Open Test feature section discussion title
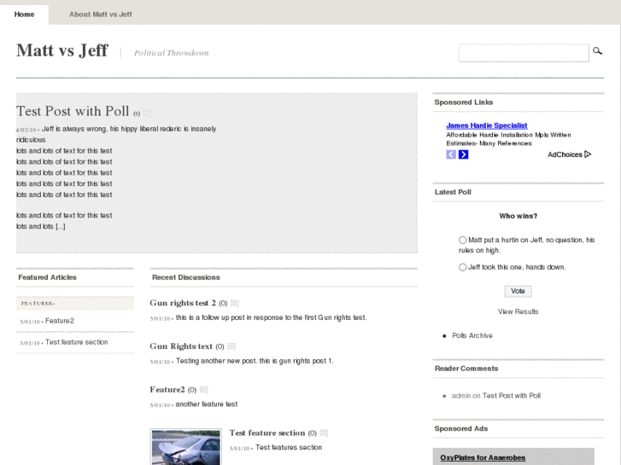 coord(267,433)
